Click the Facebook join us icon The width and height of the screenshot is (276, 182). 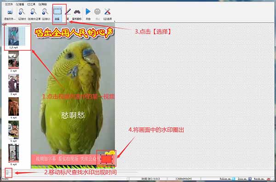pyautogui.click(x=250, y=179)
